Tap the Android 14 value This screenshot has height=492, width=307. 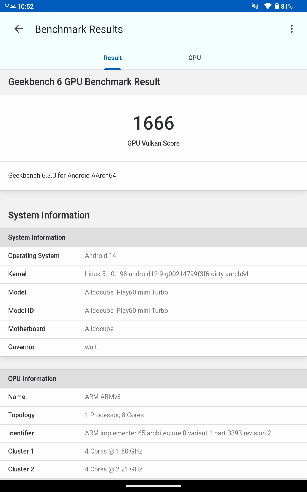[101, 256]
